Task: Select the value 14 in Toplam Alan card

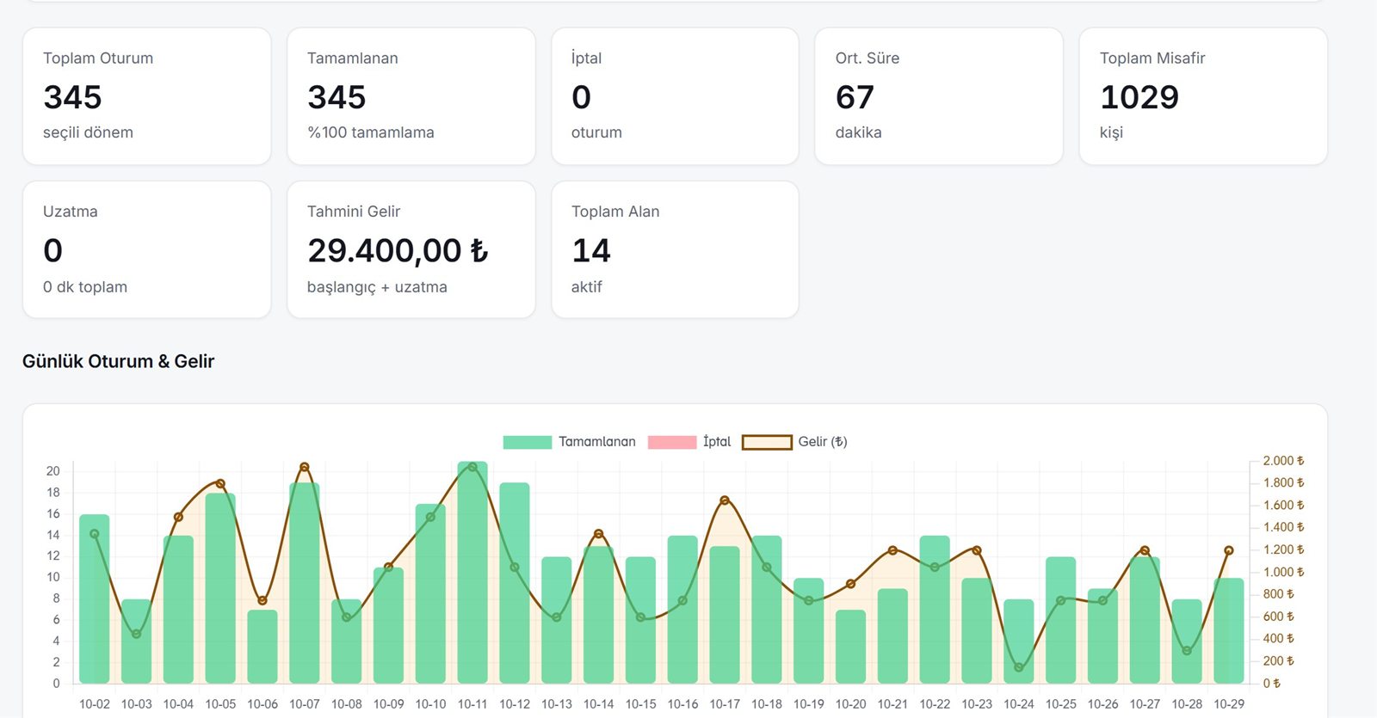Action: point(591,250)
